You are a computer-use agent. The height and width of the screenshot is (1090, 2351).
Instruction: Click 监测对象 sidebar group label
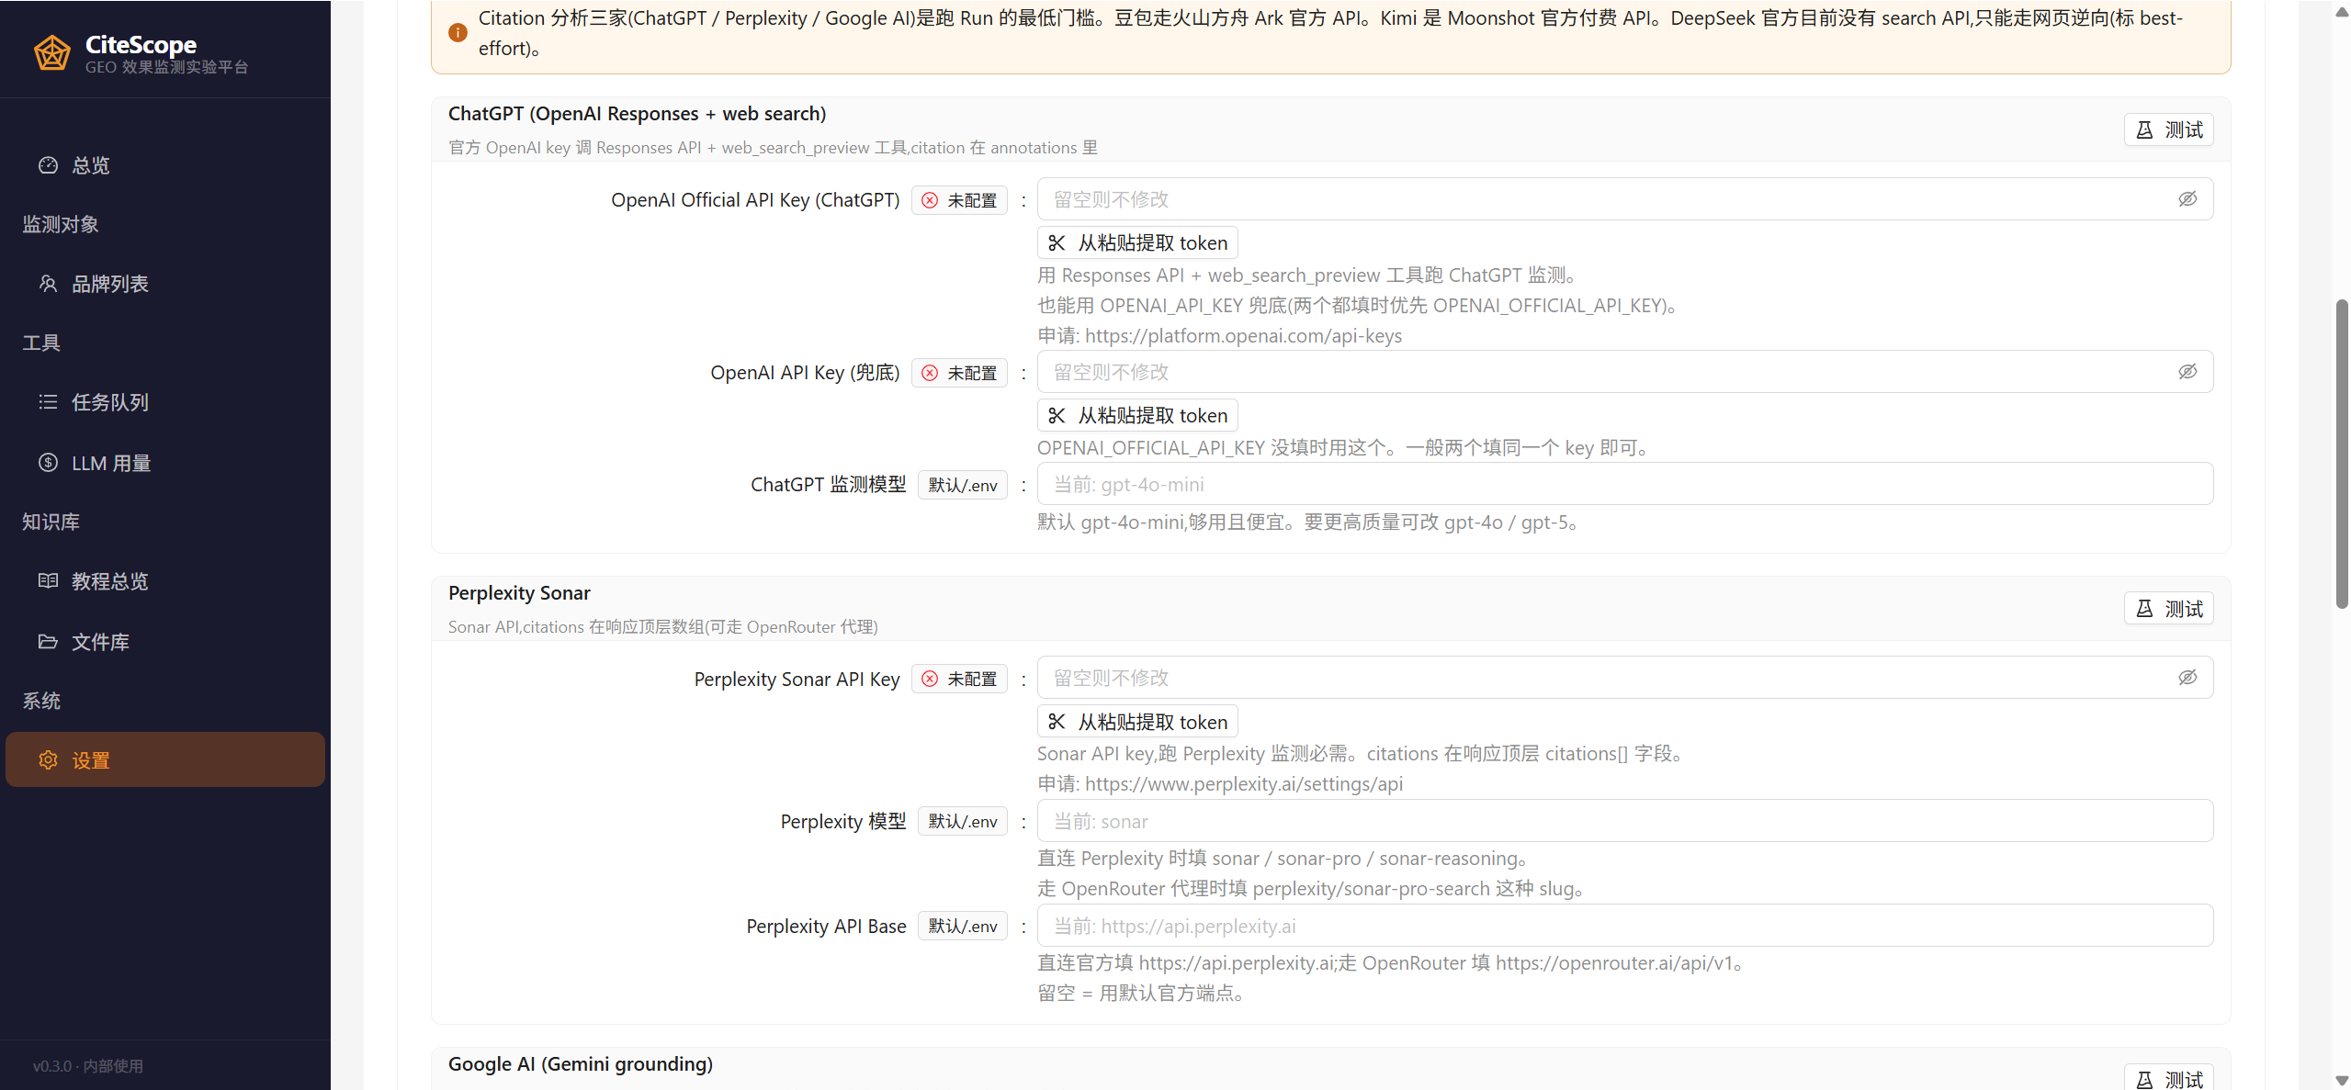pos(61,224)
